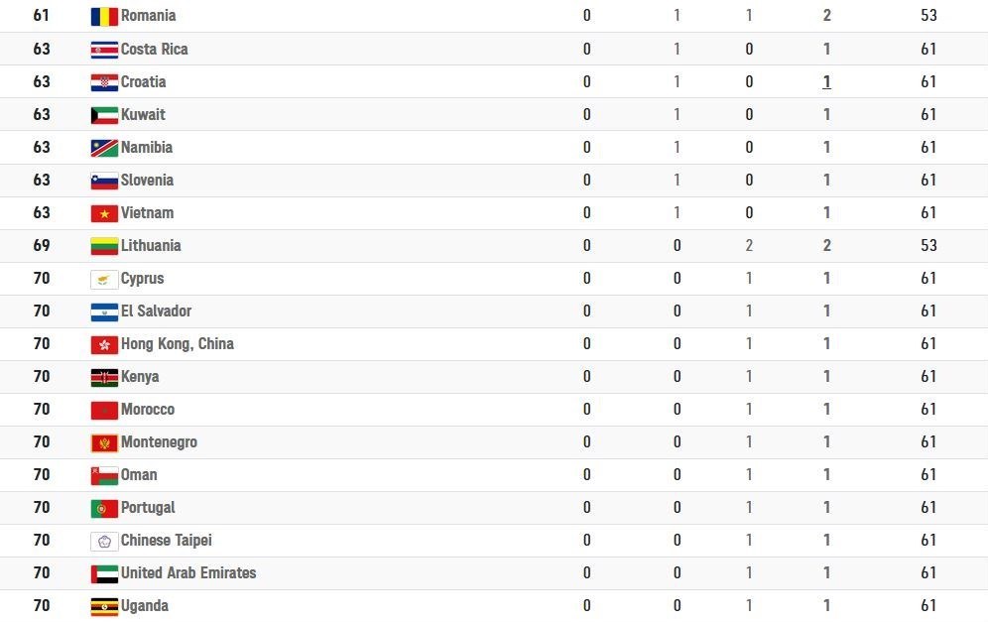Click the Uganda flag icon
The height and width of the screenshot is (622, 988).
[x=104, y=606]
